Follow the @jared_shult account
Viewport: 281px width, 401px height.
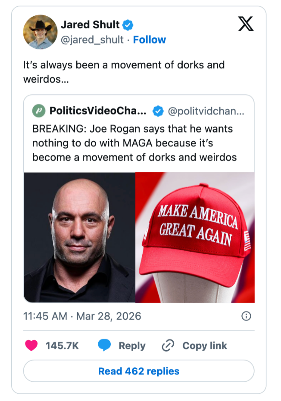click(149, 40)
